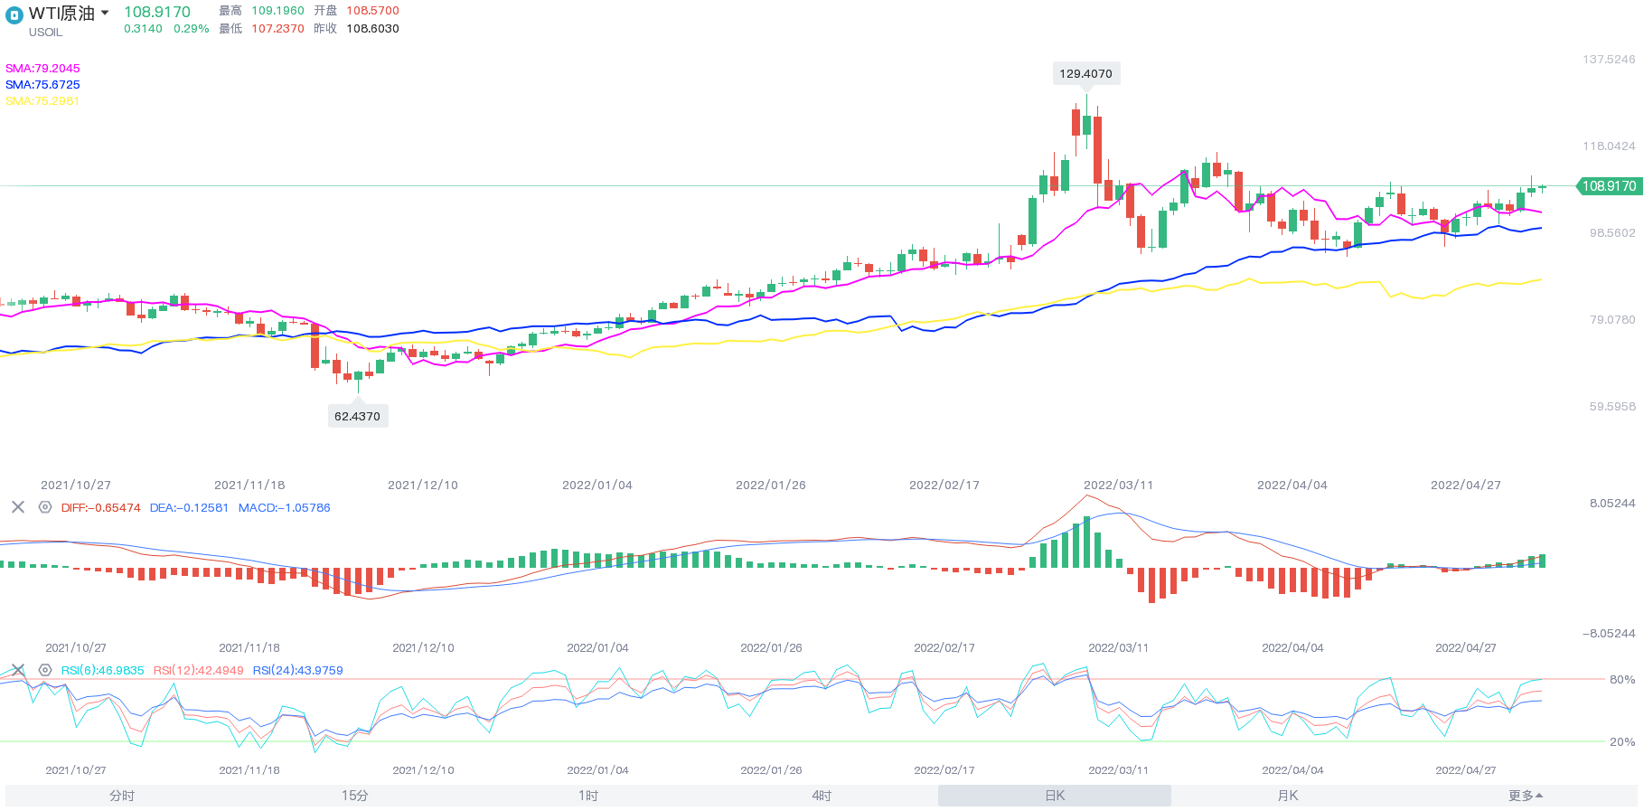This screenshot has width=1644, height=811.
Task: Click the RSI(6):46.9835 legend label
Action: [x=102, y=671]
